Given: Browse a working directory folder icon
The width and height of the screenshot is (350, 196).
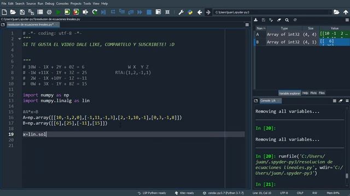Looking at the screenshot, I should pyautogui.click(x=336, y=12).
